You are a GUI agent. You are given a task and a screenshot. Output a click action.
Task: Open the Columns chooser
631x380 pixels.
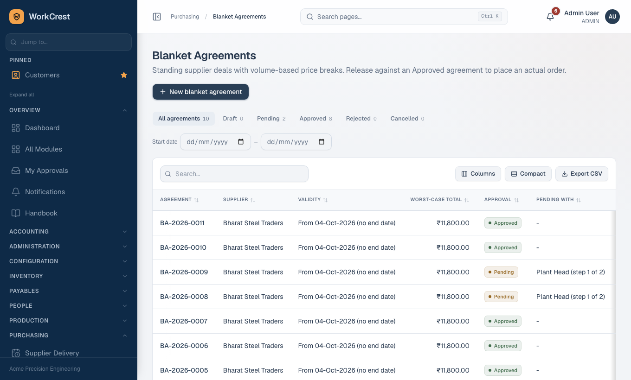(x=478, y=174)
